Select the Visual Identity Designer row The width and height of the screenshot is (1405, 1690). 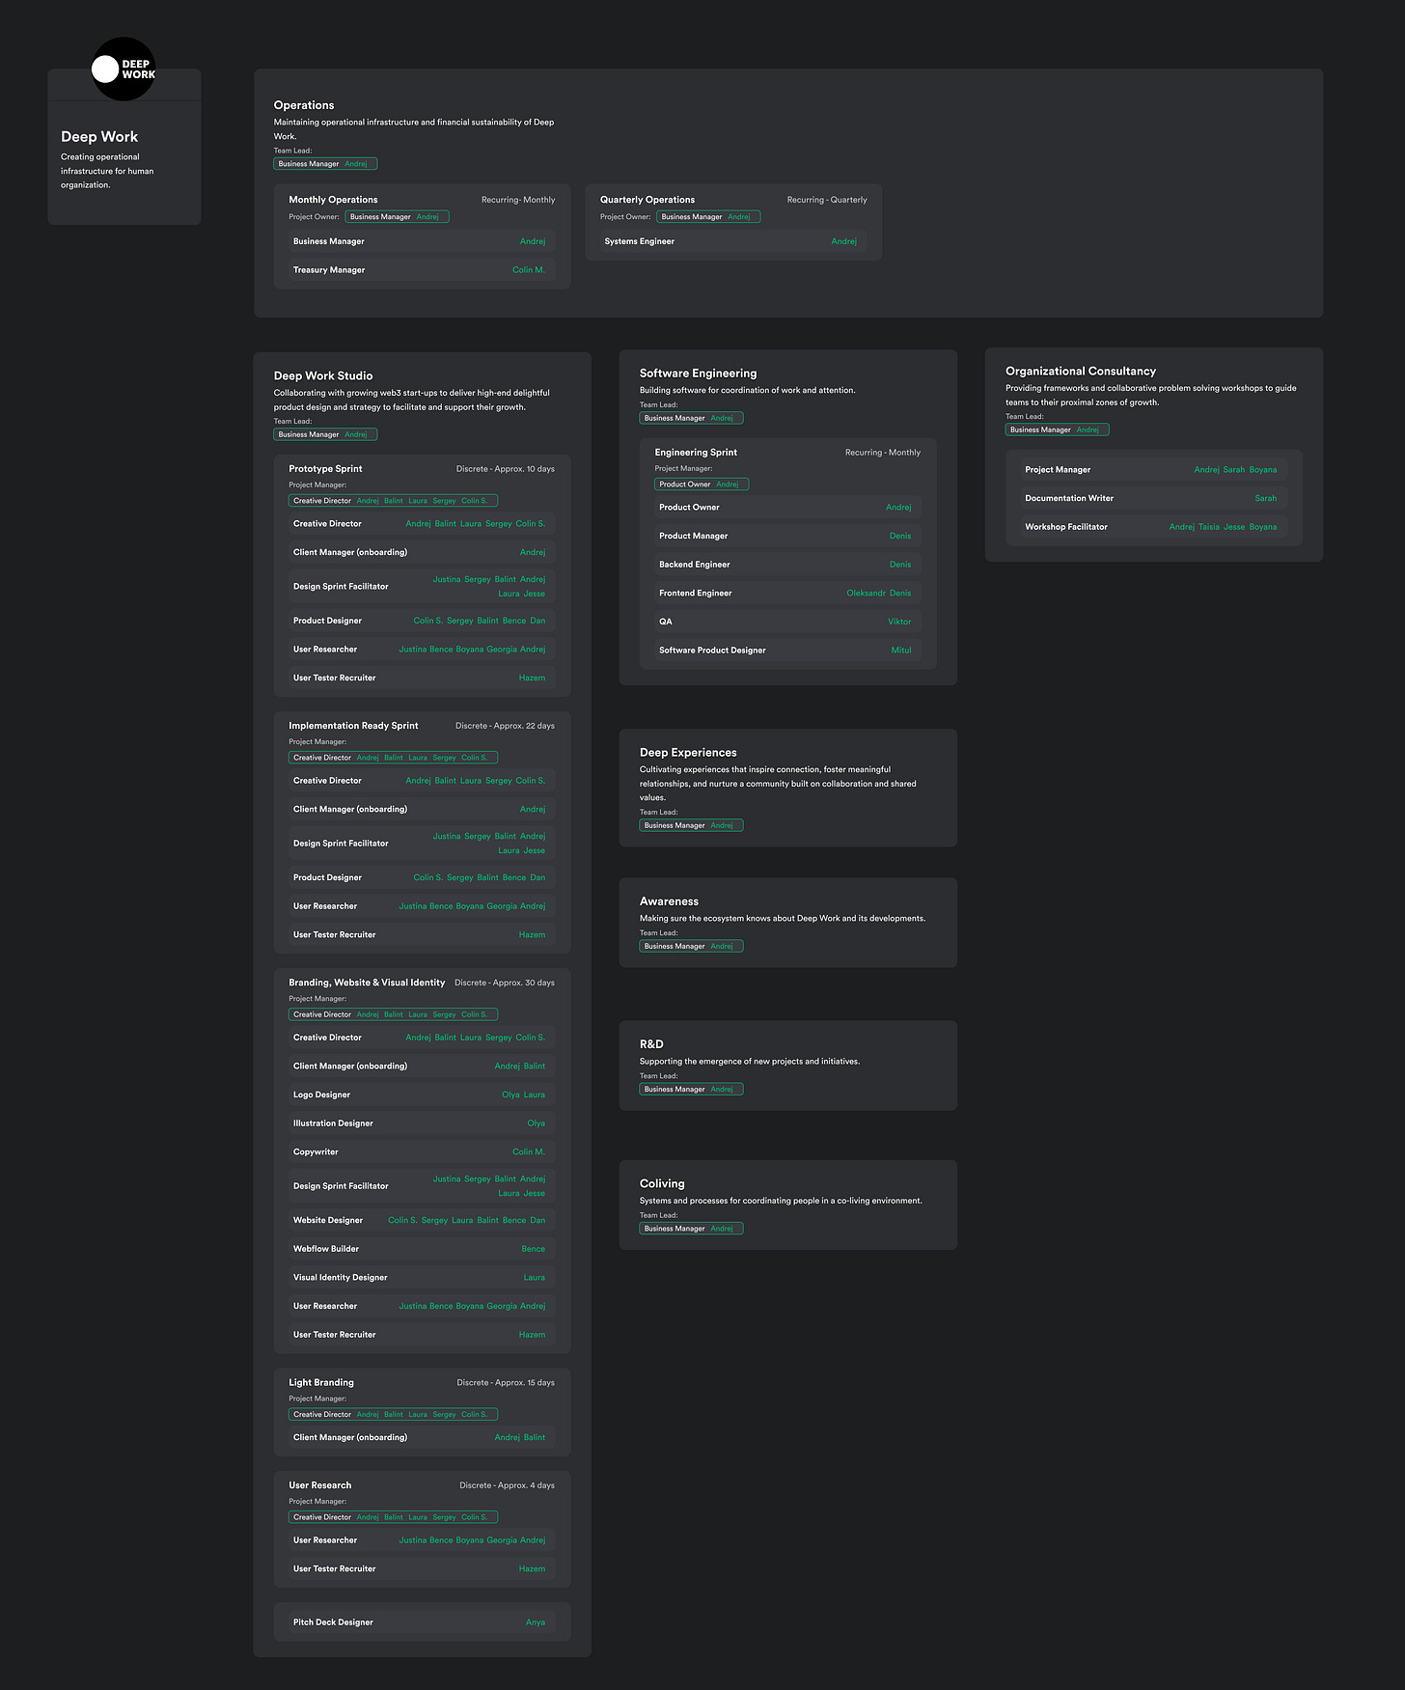pyautogui.click(x=422, y=1277)
